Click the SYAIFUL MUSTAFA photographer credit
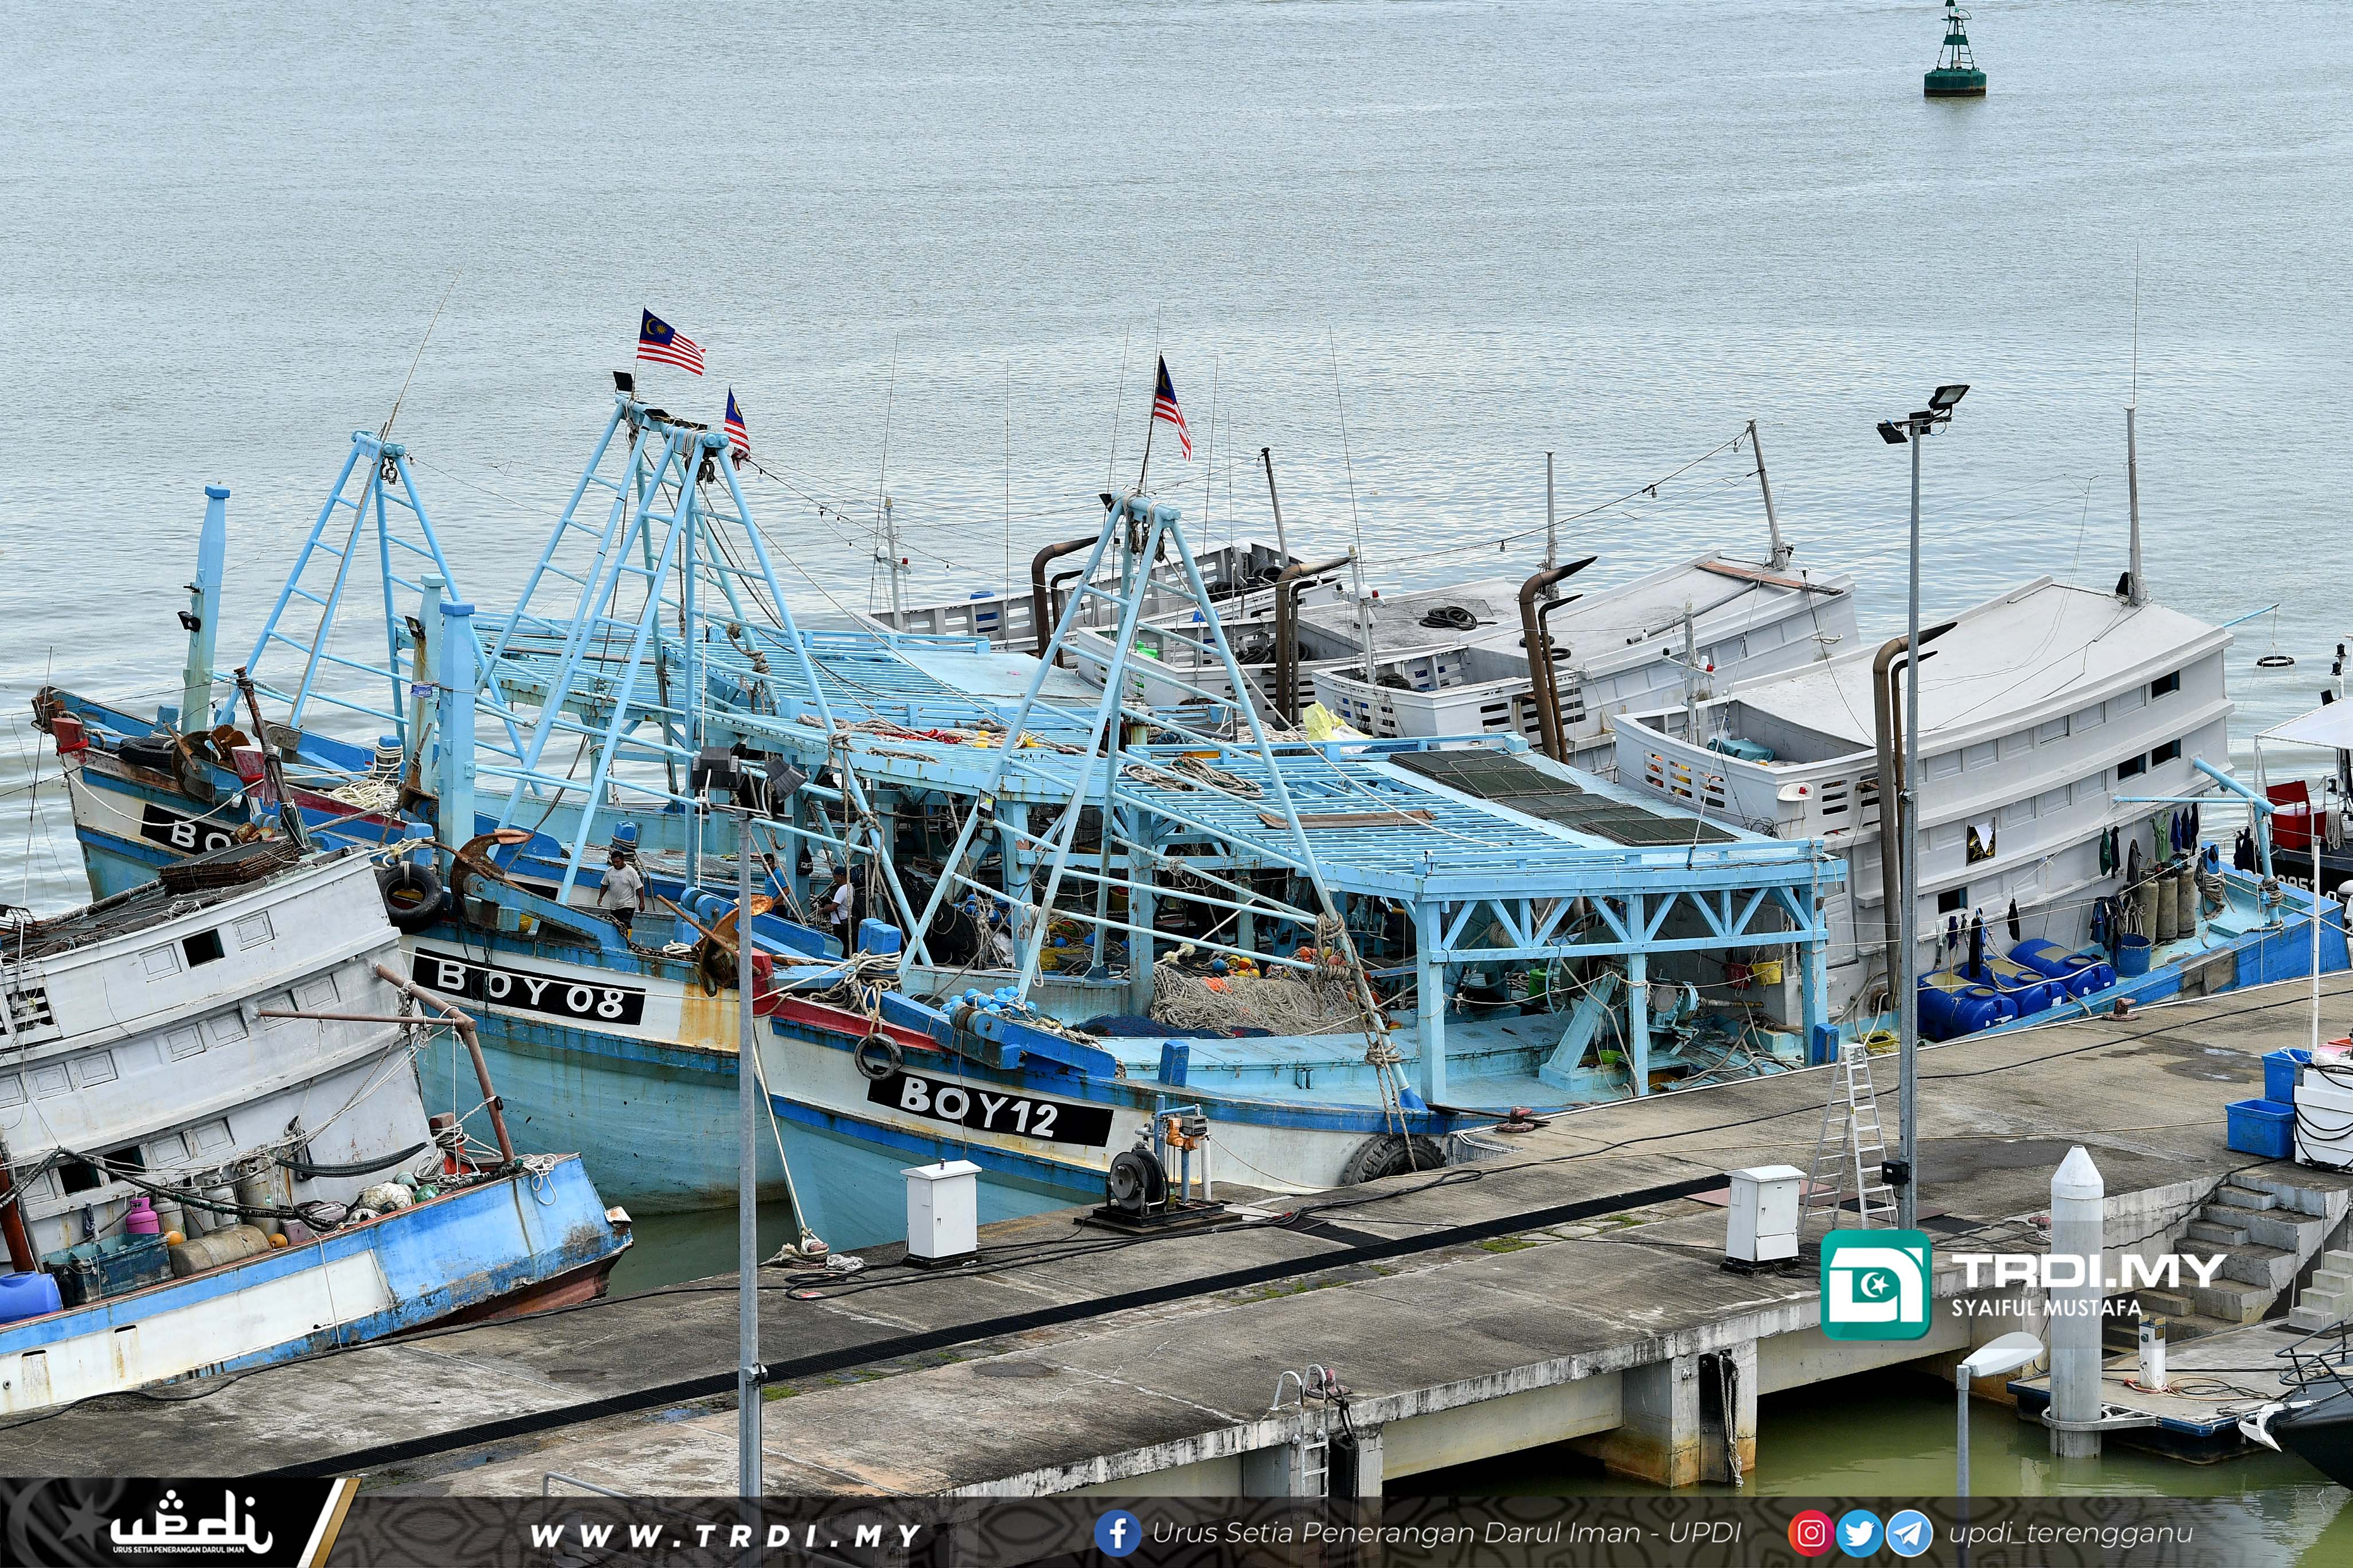2353x1568 pixels. click(2046, 1307)
